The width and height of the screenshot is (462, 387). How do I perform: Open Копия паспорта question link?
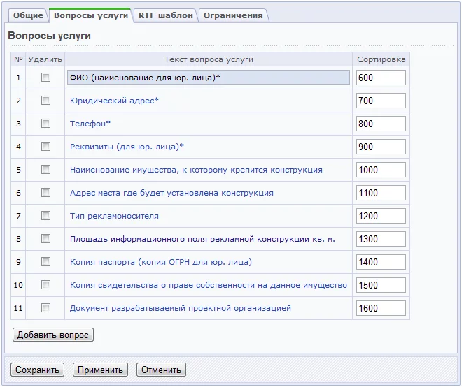pyautogui.click(x=160, y=262)
